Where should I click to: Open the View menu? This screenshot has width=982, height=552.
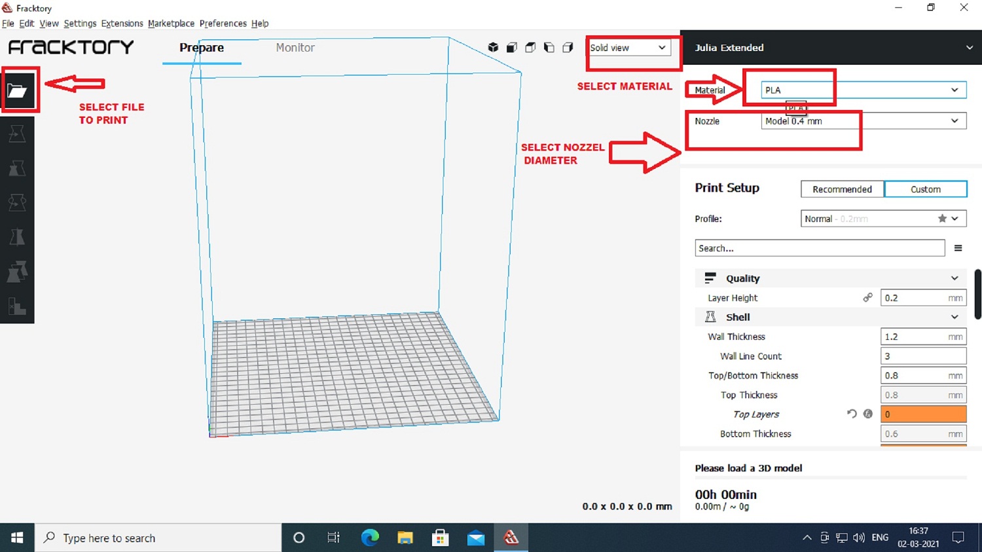(49, 24)
